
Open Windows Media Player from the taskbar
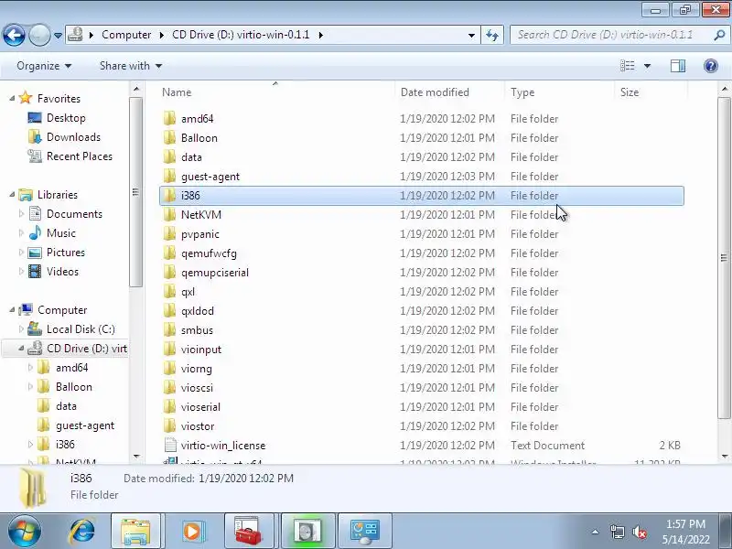[192, 532]
